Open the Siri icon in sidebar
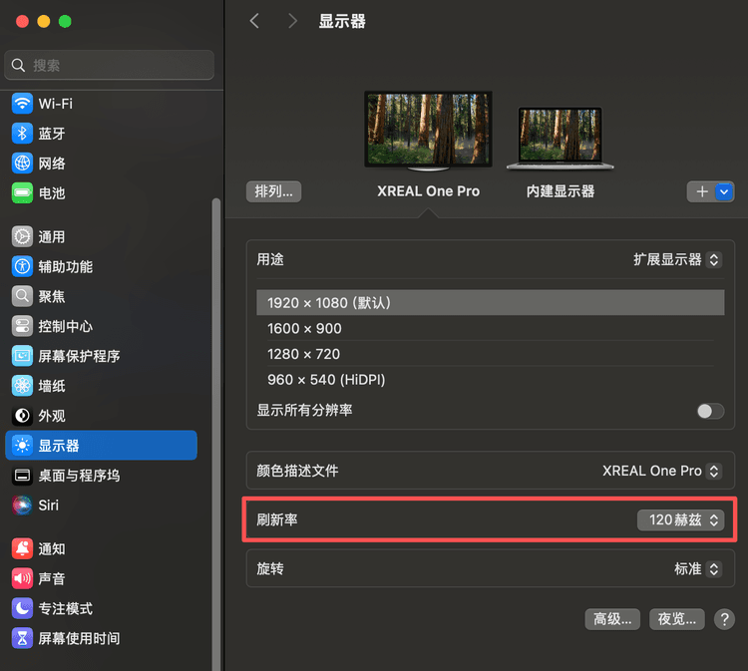Image resolution: width=748 pixels, height=671 pixels. point(22,505)
